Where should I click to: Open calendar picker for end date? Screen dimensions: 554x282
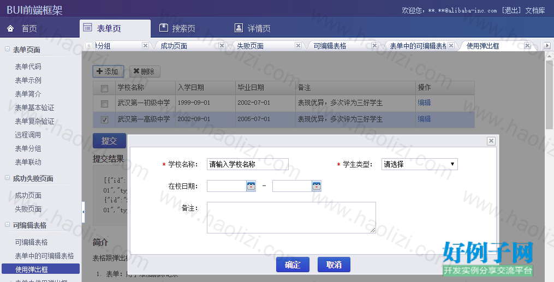click(316, 186)
